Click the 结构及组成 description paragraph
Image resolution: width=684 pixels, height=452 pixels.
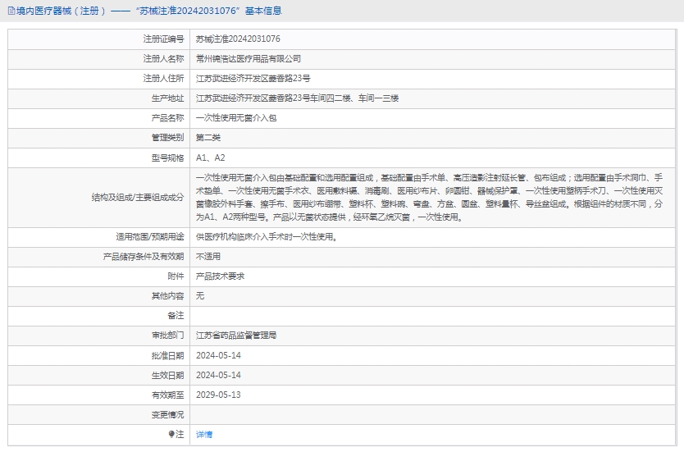(x=435, y=197)
